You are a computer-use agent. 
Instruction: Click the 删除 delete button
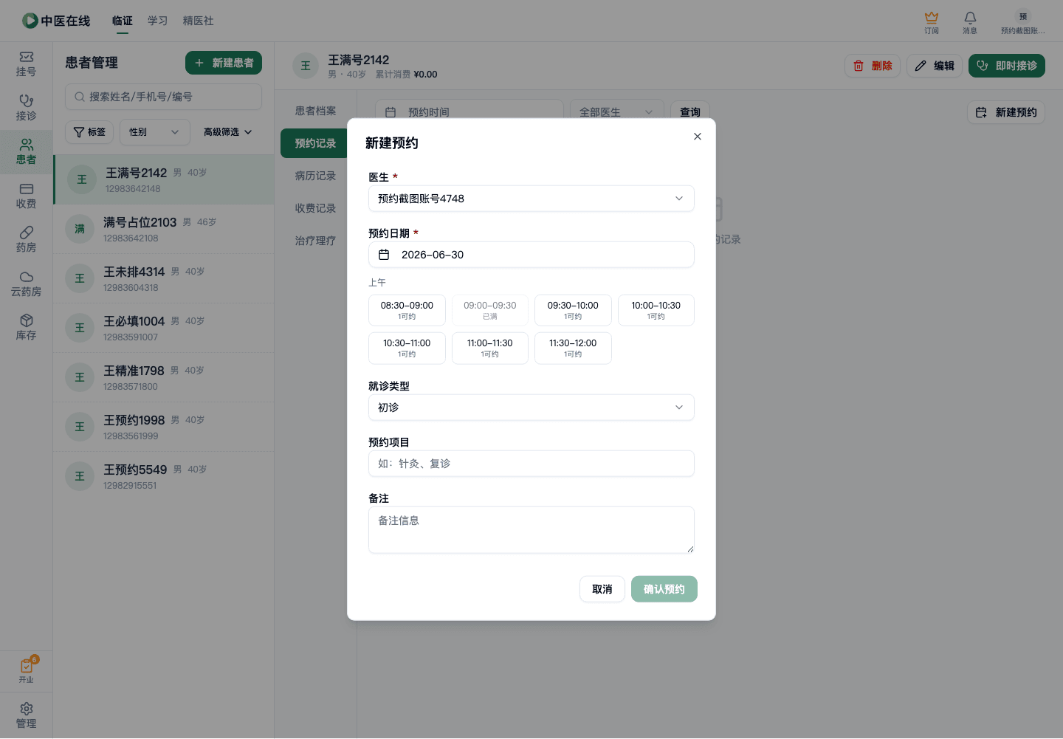pos(873,66)
